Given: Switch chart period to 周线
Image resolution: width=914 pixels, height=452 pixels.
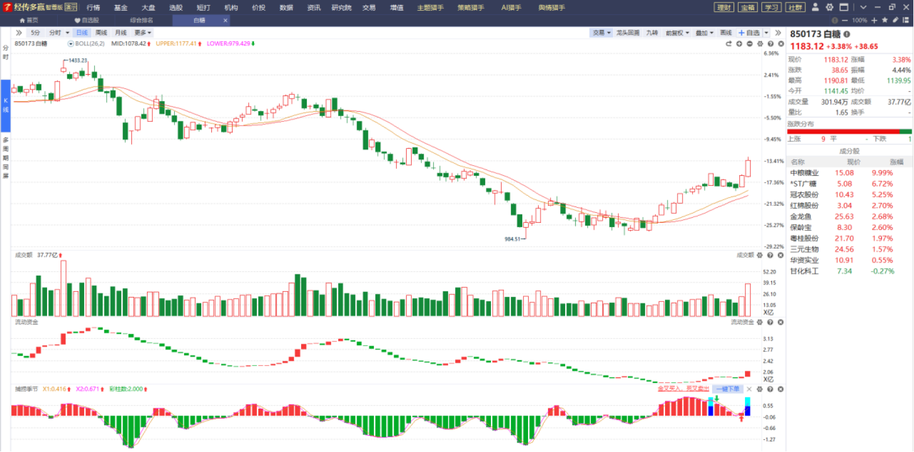Looking at the screenshot, I should pyautogui.click(x=101, y=33).
